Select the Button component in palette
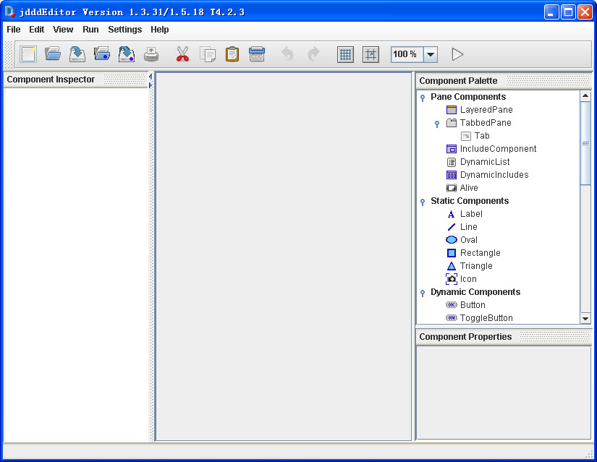The height and width of the screenshot is (462, 597). pos(472,305)
